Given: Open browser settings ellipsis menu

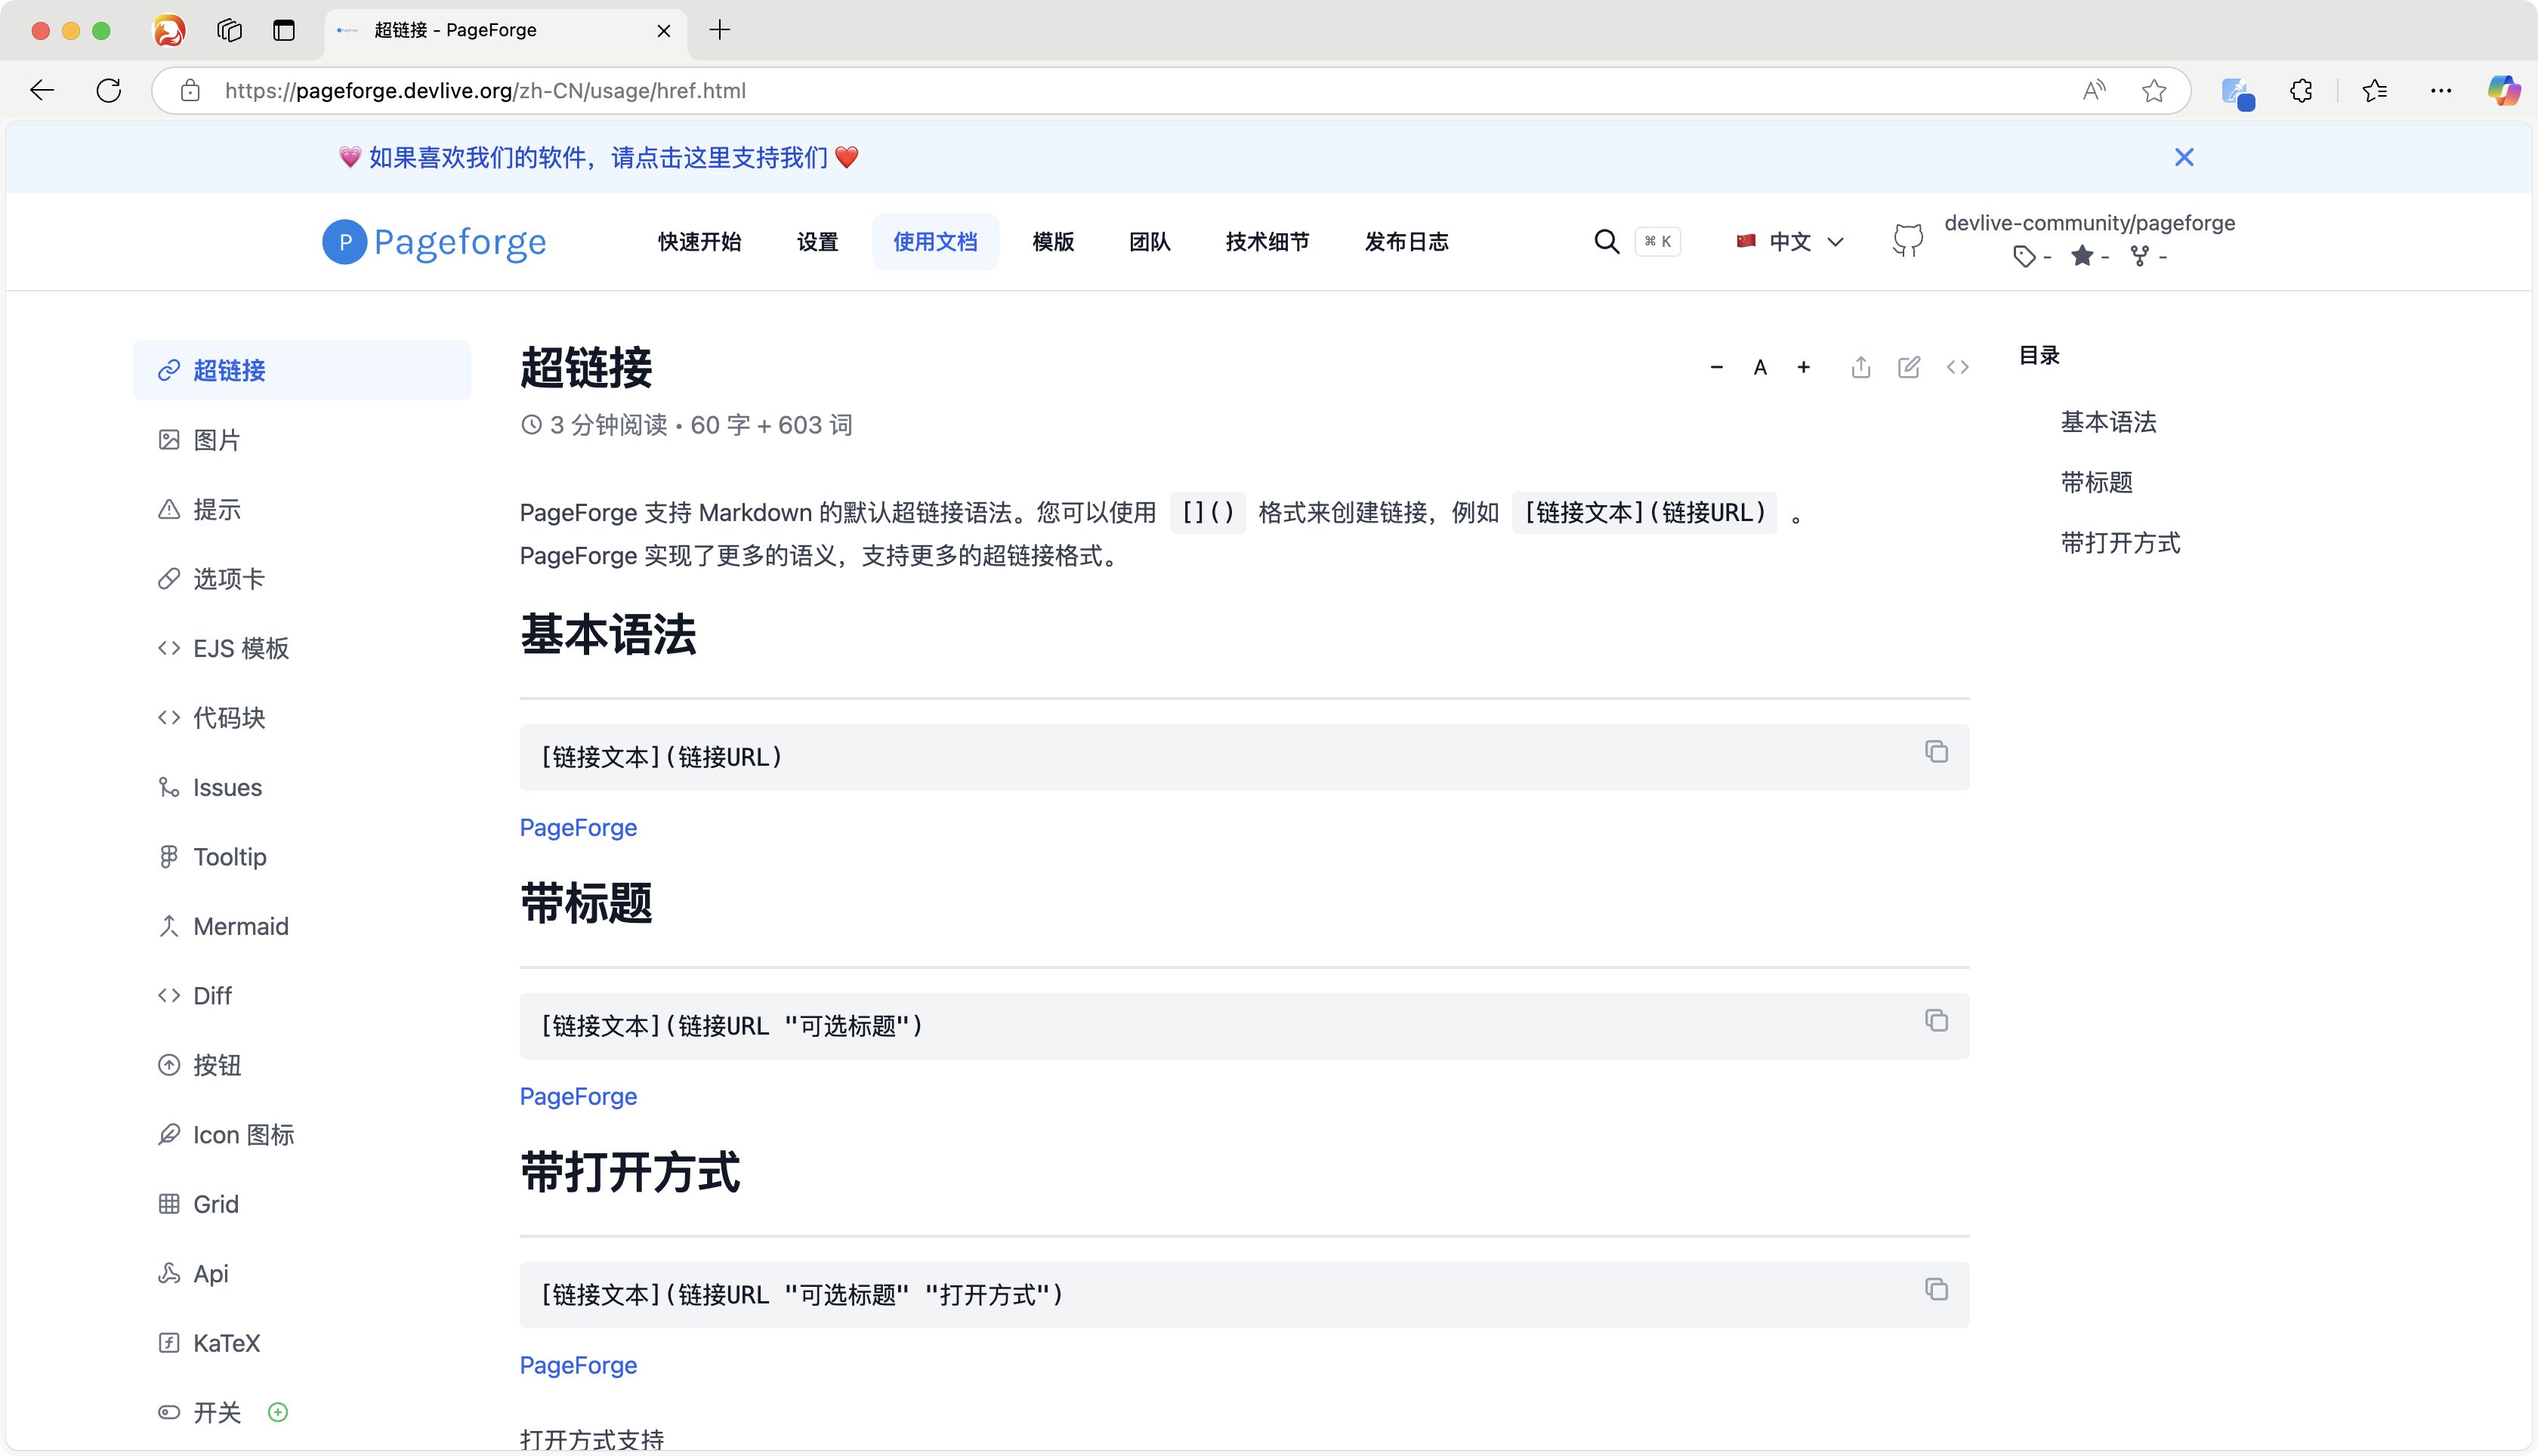Looking at the screenshot, I should tap(2441, 91).
